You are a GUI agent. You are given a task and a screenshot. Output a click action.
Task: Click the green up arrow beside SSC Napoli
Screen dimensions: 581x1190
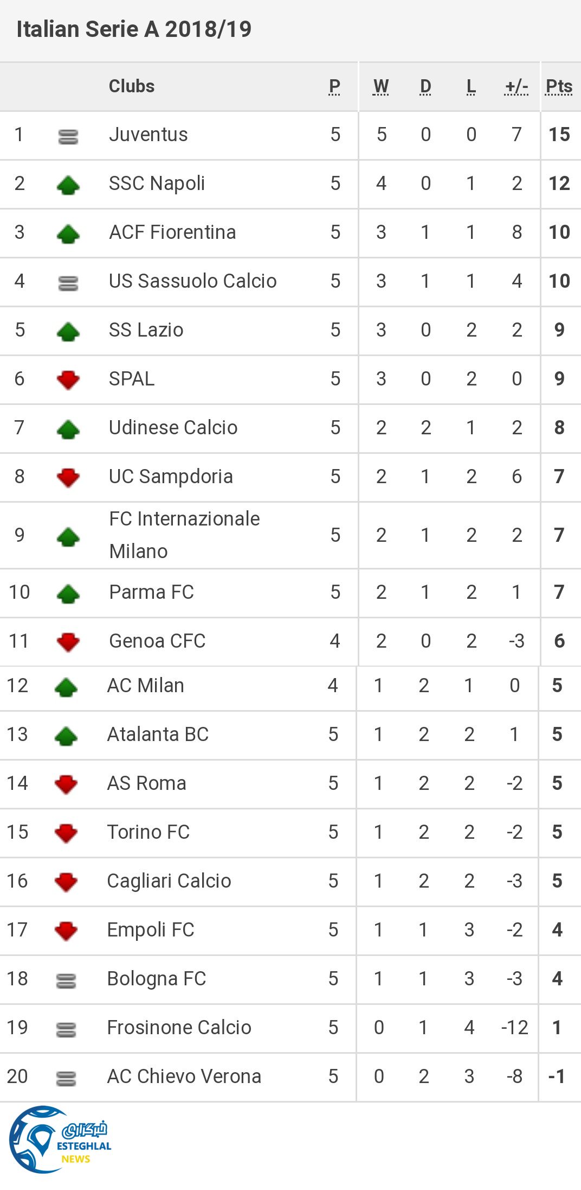(68, 185)
